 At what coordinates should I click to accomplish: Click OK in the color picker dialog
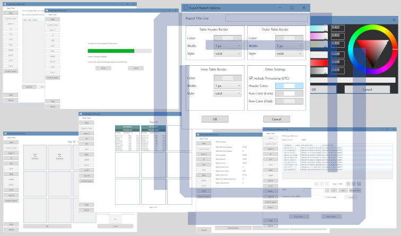(323, 90)
